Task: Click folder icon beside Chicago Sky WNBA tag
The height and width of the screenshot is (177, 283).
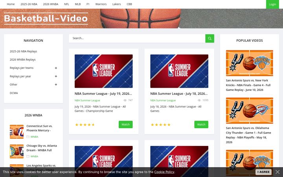Action: point(28,157)
